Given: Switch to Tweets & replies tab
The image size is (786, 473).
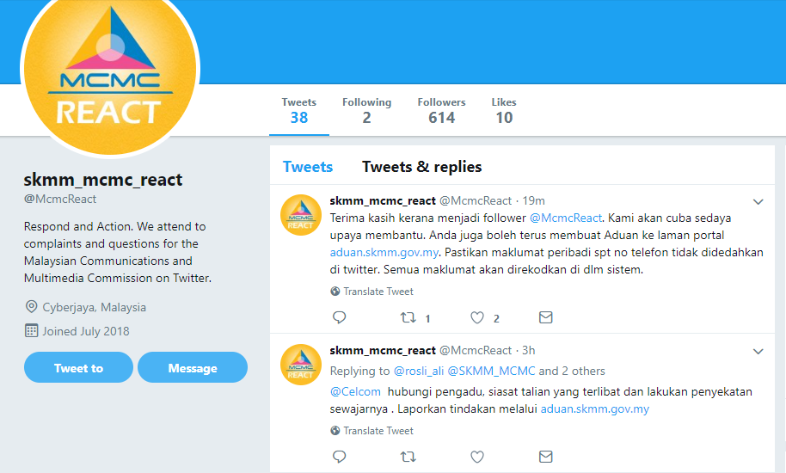Looking at the screenshot, I should click(421, 167).
